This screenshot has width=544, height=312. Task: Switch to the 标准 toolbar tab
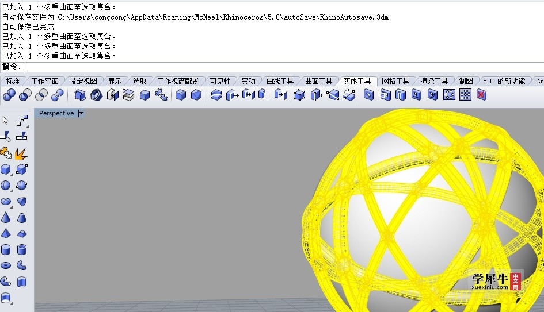click(x=13, y=81)
